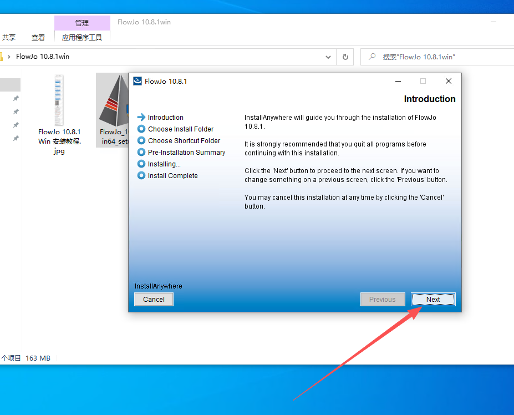Click the topmost pin icon in the navigation pane
Screen dimensions: 514x415
click(x=16, y=98)
